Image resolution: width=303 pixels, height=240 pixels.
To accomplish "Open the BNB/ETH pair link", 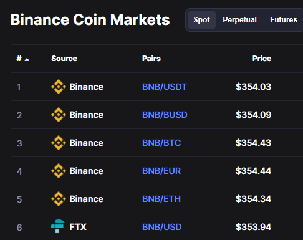I will tap(161, 199).
